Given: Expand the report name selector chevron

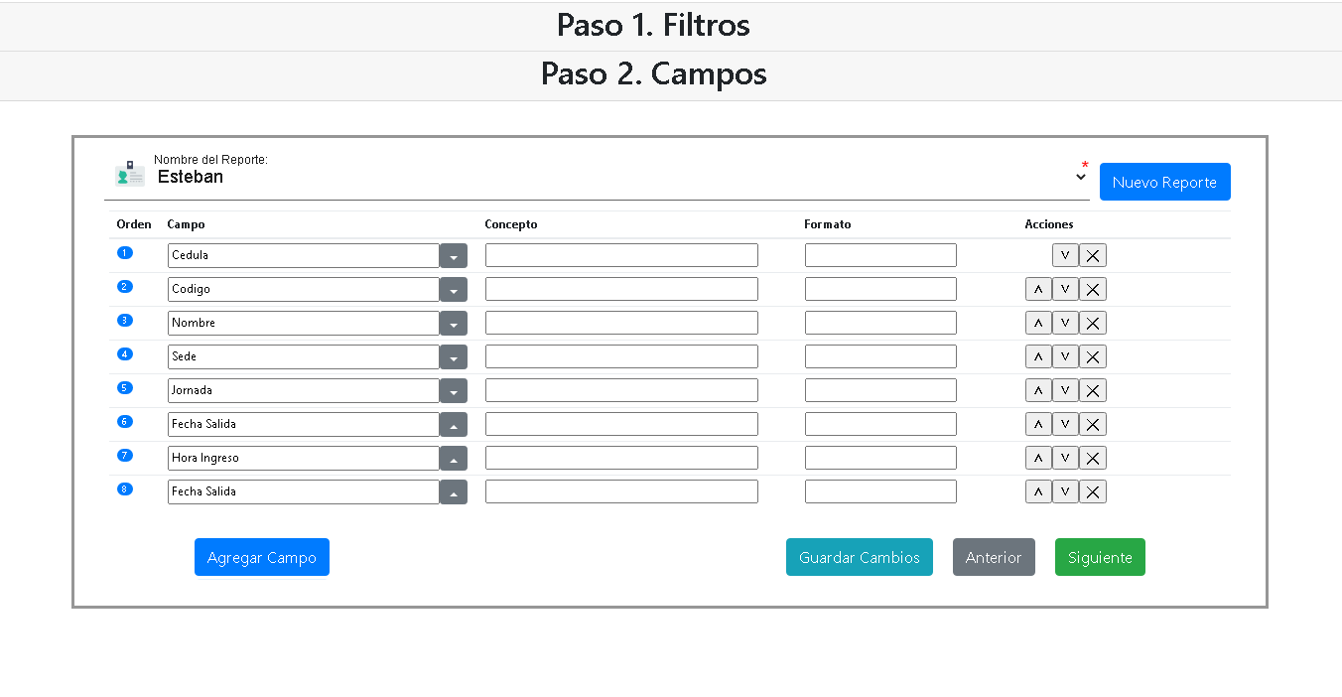Looking at the screenshot, I should coord(1080,175).
